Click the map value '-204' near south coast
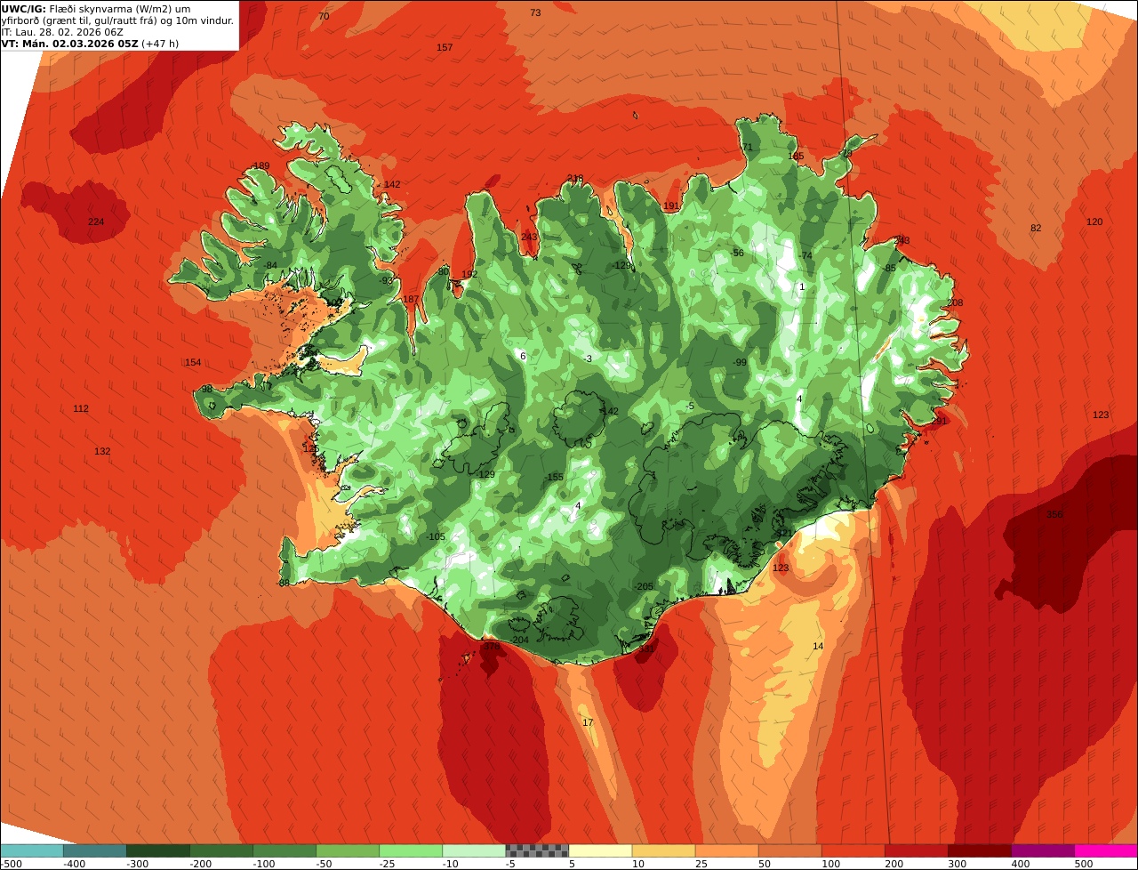 click(519, 640)
